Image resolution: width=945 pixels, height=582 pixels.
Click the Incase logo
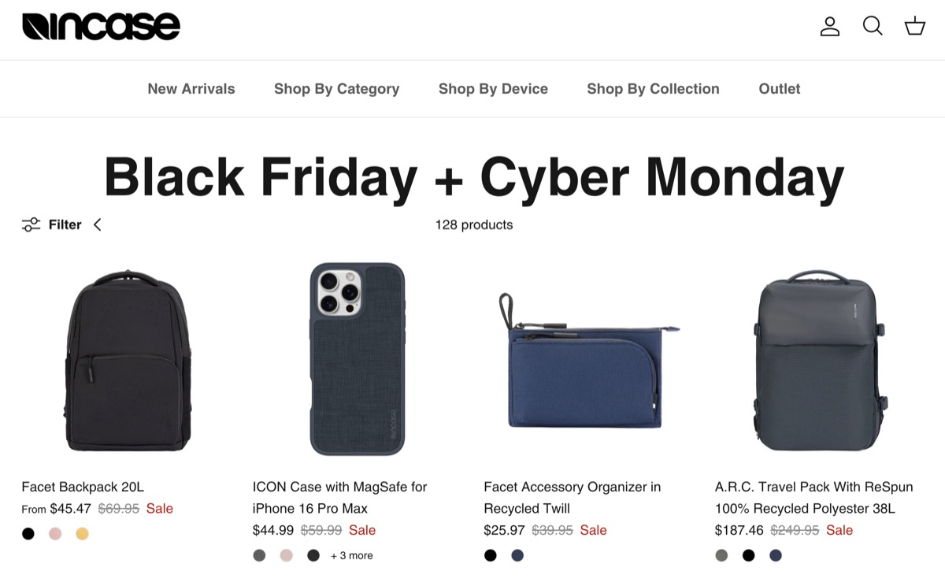click(102, 27)
